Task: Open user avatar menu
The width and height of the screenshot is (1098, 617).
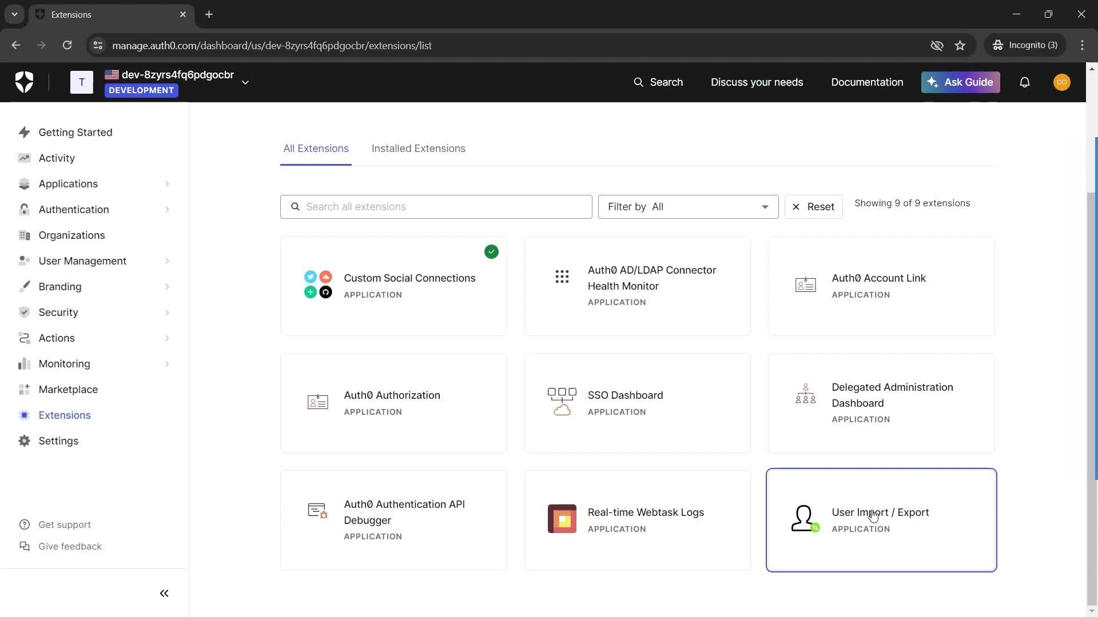Action: 1061,82
